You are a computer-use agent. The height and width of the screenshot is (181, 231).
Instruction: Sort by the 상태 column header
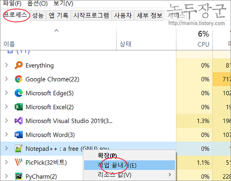click(146, 39)
